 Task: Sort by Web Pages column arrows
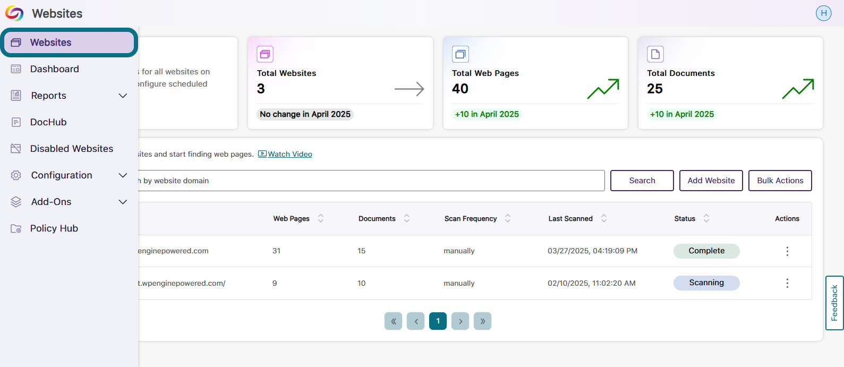(321, 218)
